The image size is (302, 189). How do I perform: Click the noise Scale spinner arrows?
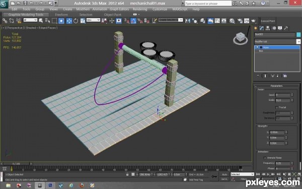pyautogui.click(x=292, y=100)
